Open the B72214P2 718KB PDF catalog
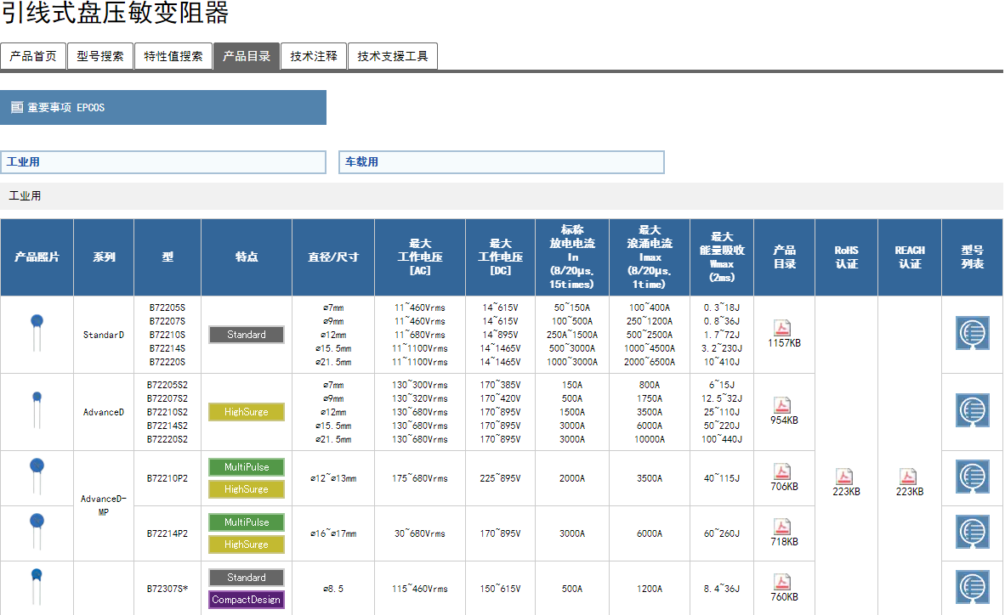This screenshot has width=1005, height=615. [782, 527]
